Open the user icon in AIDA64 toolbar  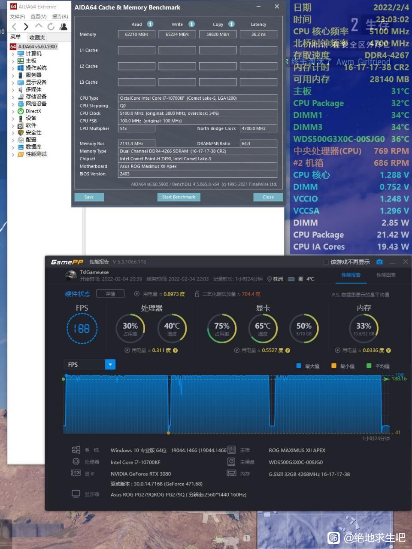(x=64, y=27)
